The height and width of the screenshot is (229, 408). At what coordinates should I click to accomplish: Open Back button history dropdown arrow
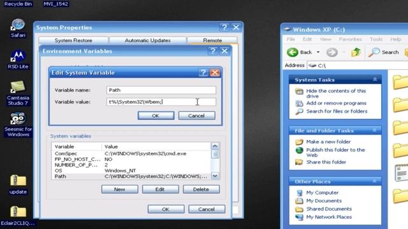pyautogui.click(x=318, y=52)
